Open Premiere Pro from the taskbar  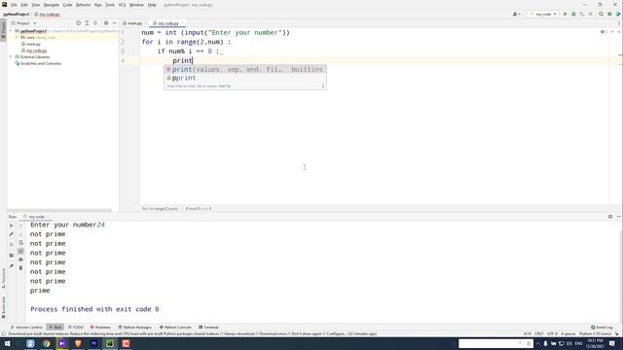coord(93,343)
